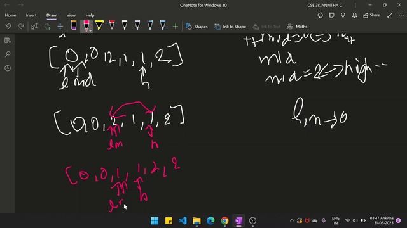Open the search pane in sidebar
407x228 pixels.
8,54
